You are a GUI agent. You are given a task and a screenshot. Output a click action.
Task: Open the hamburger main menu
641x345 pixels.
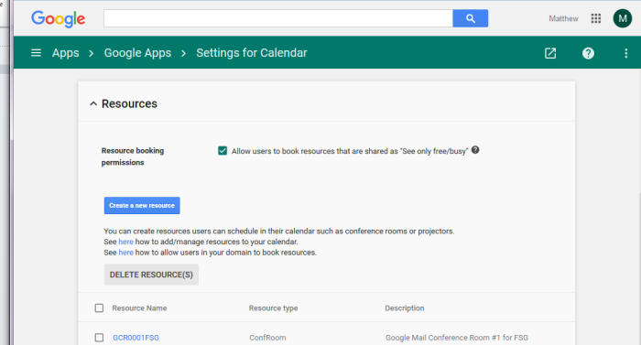(36, 53)
